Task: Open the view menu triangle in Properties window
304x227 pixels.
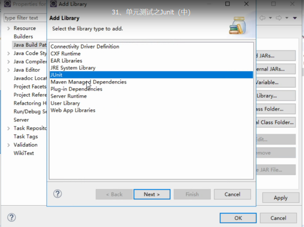Action: [x=295, y=18]
